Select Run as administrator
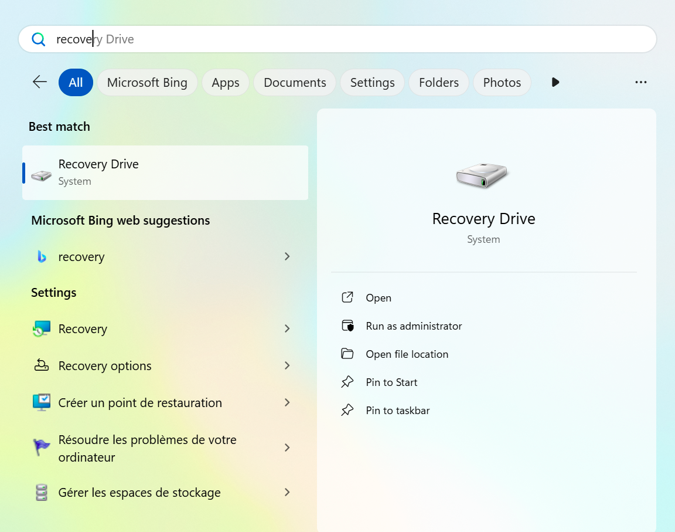 [414, 326]
